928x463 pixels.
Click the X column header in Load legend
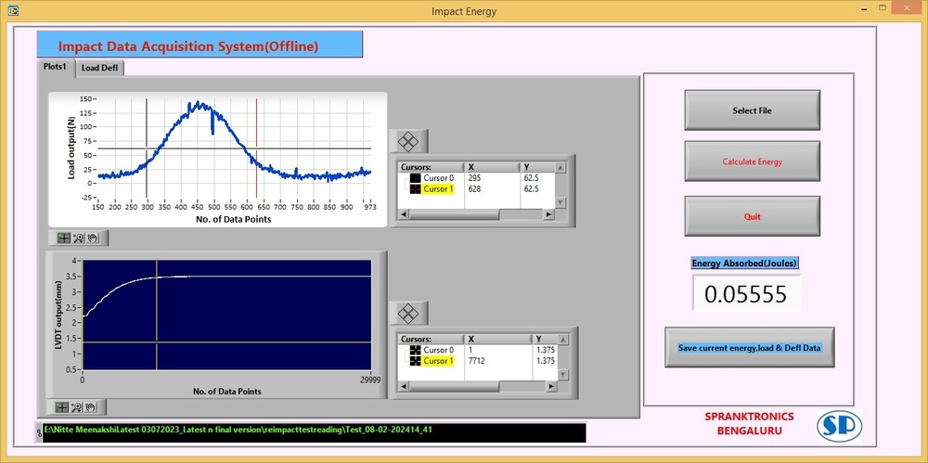493,167
